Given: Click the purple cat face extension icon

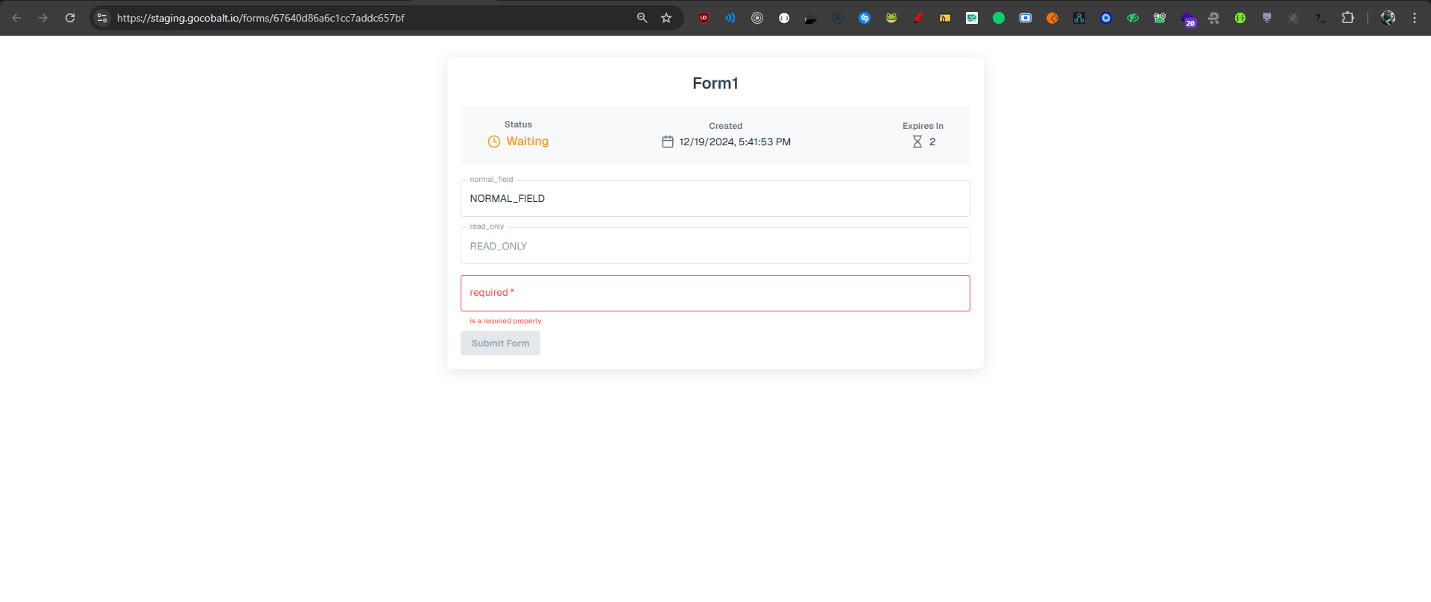Looking at the screenshot, I should [1267, 18].
